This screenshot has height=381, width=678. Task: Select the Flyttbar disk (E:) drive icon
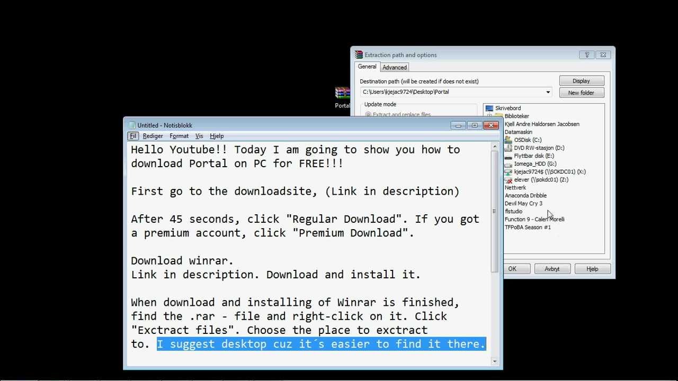click(508, 156)
